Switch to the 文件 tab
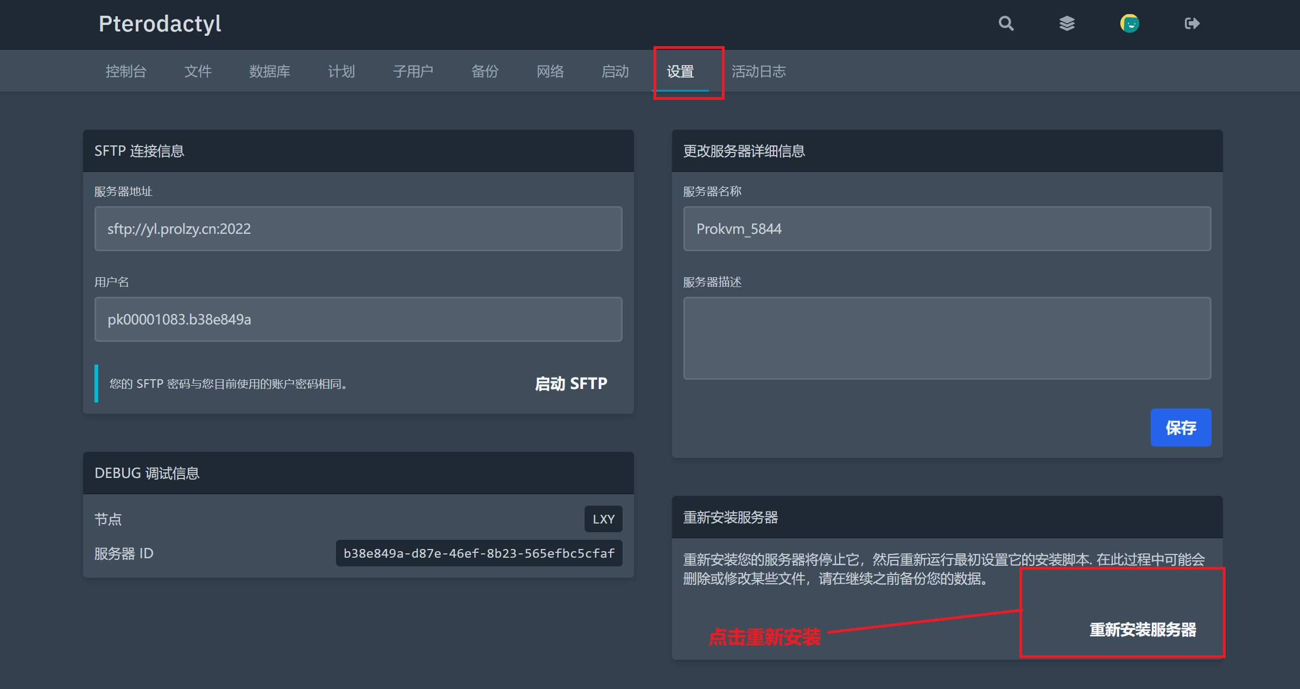 click(198, 71)
